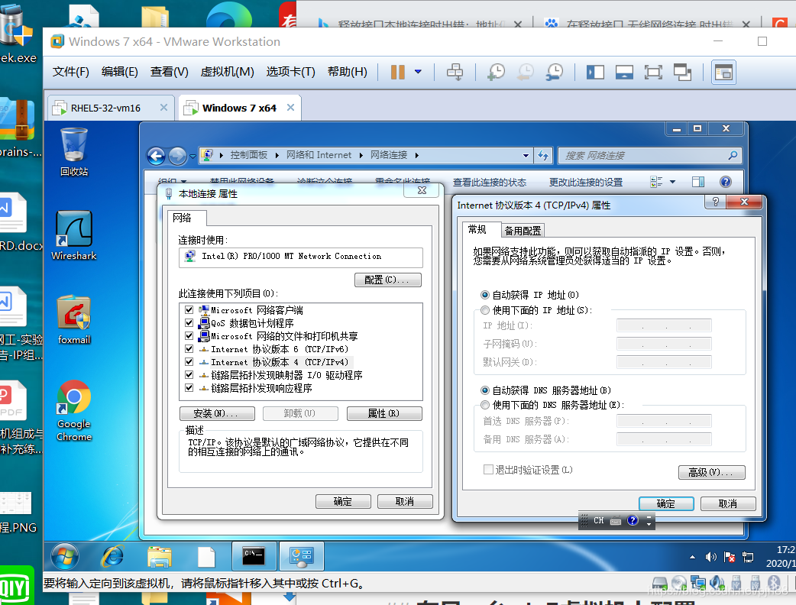Confirm 本地连接 属性 dialog with 确定
The image size is (796, 605).
[x=343, y=501]
